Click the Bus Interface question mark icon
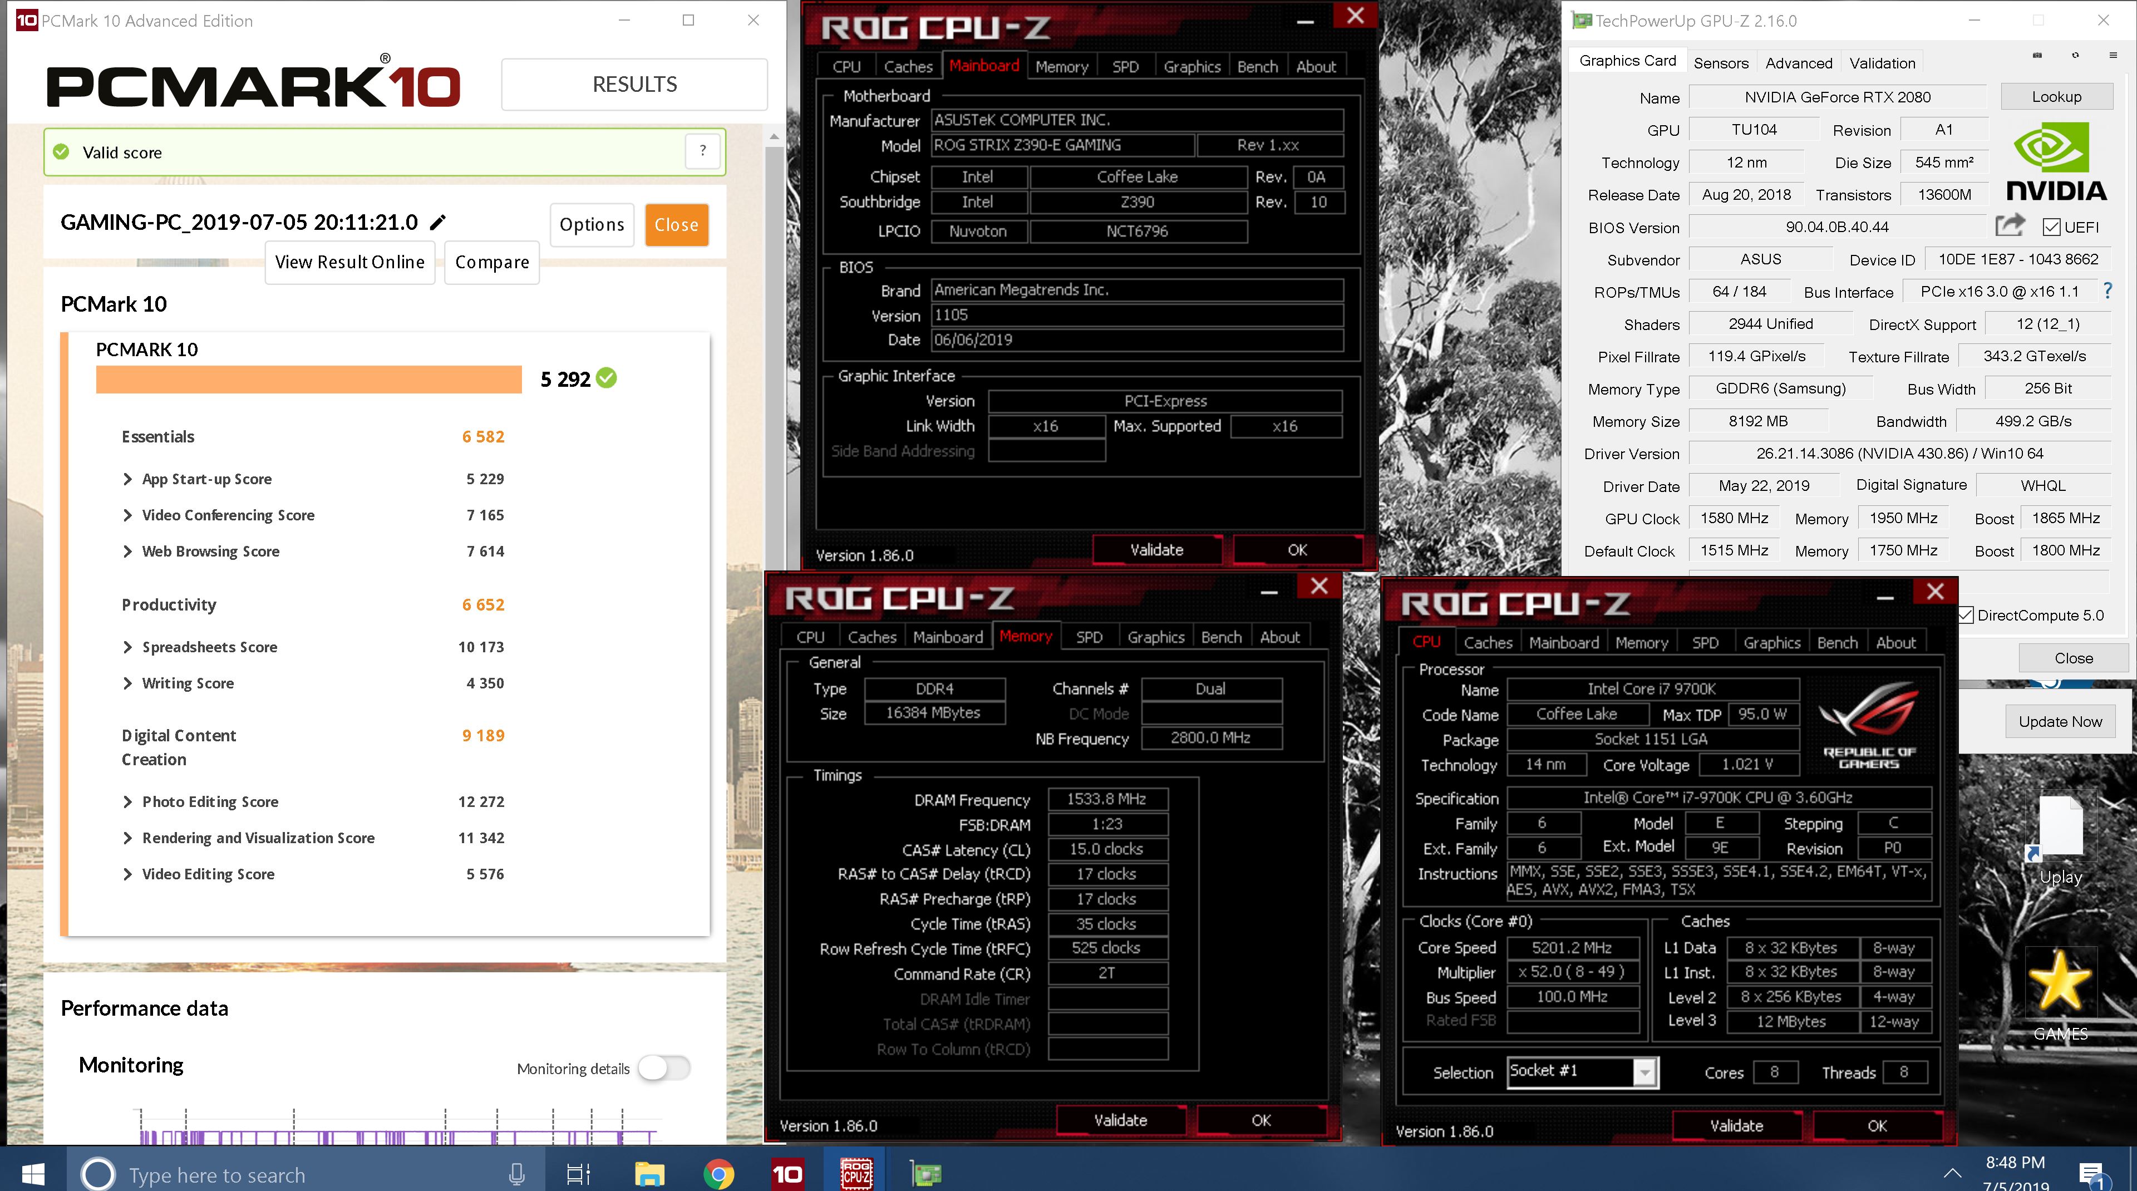The width and height of the screenshot is (2137, 1191). (x=2107, y=291)
